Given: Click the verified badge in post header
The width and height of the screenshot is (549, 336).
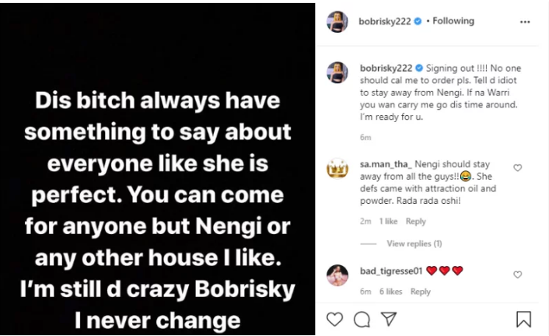Looking at the screenshot, I should 418,21.
